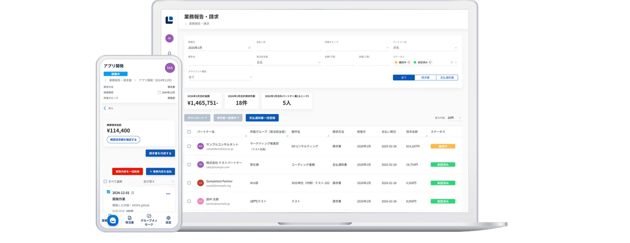Tap the red 業務内容を一括削除 button
The height and width of the screenshot is (243, 630).
click(x=127, y=172)
